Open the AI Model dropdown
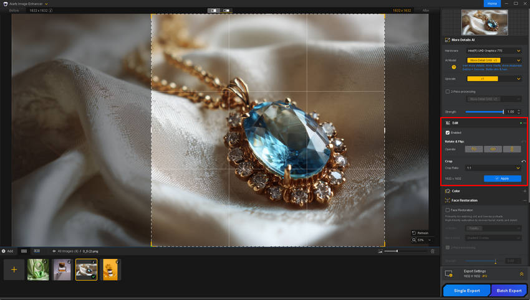 [x=494, y=60]
